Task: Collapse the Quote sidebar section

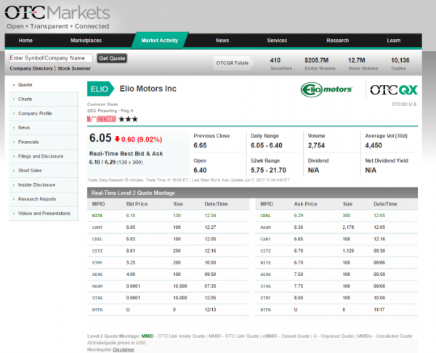Action: (25, 85)
